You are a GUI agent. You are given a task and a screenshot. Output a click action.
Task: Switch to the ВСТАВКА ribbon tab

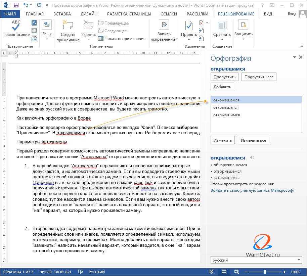point(62,14)
